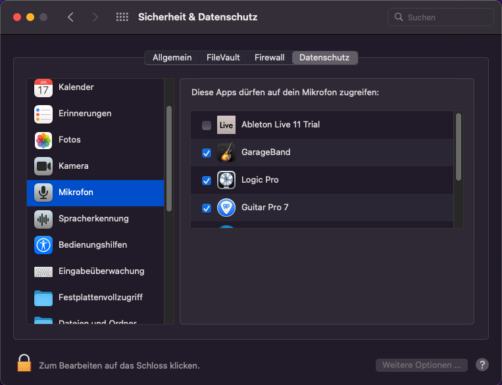Screen dimensions: 502x385
Task: Switch to the Allgemein tab
Action: [x=172, y=58]
